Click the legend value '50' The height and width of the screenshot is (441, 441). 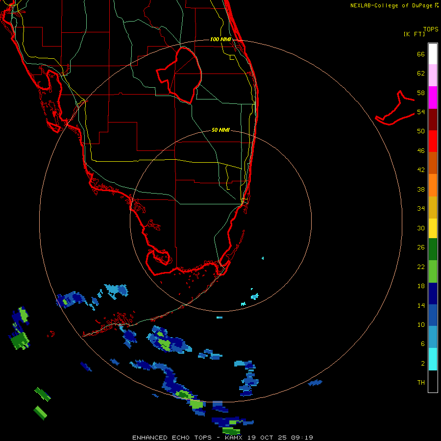pyautogui.click(x=421, y=131)
